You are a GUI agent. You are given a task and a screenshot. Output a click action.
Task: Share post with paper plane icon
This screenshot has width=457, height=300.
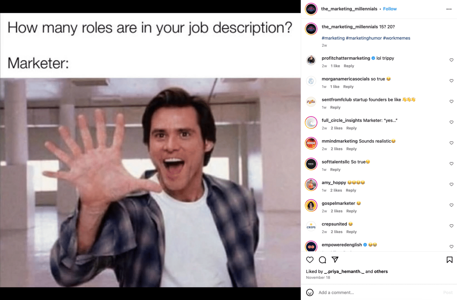tap(335, 260)
